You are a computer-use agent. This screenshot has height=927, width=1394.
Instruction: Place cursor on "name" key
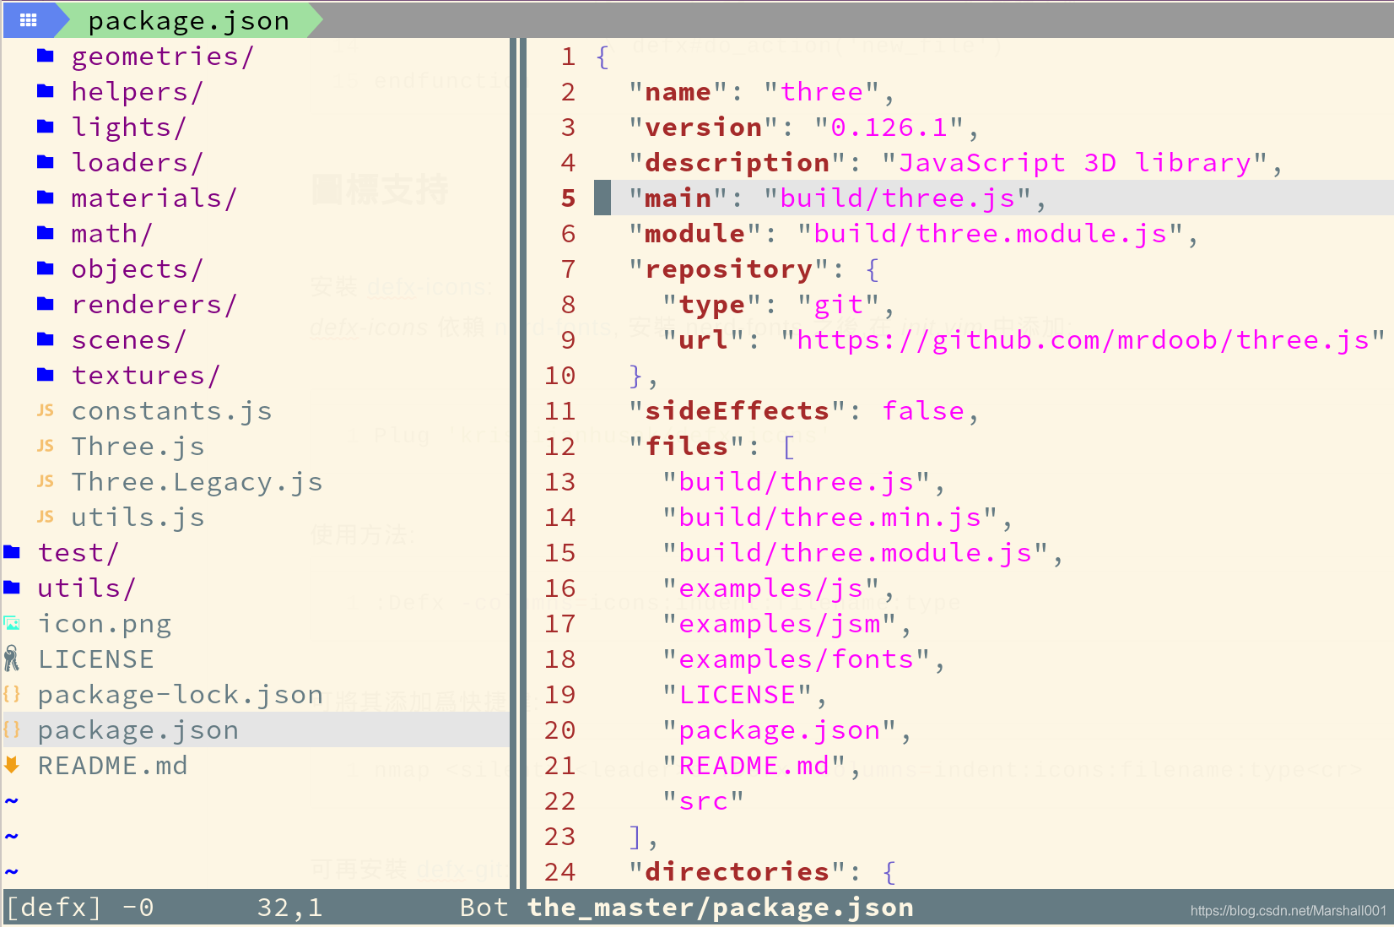678,92
